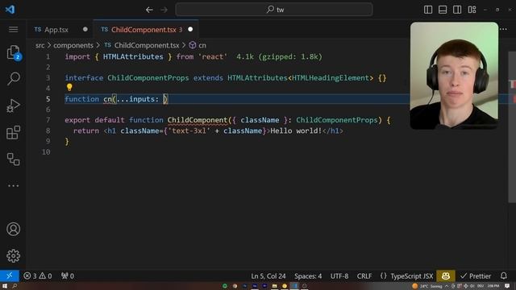Open the Extensions view
516x290 pixels.
[13, 132]
